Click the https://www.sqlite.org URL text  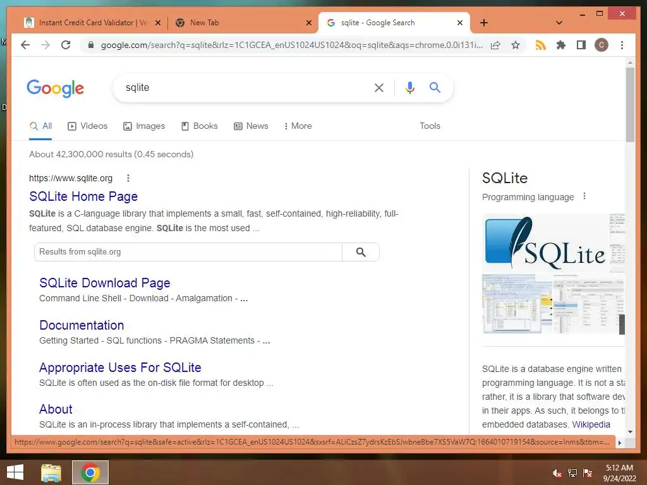pyautogui.click(x=71, y=178)
